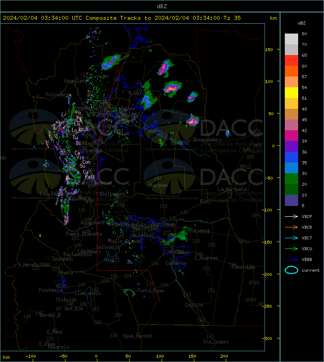
Task: Click the Composite Tracks timestamp title line
Action: (x=122, y=18)
